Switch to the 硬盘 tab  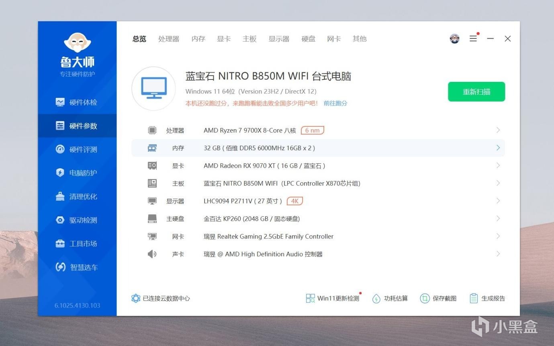309,39
